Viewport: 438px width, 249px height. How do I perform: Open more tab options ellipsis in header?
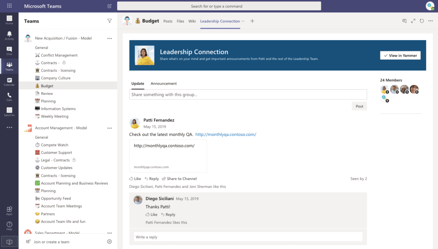tap(430, 21)
